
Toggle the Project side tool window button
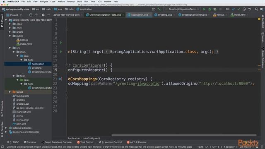(x=2, y=21)
